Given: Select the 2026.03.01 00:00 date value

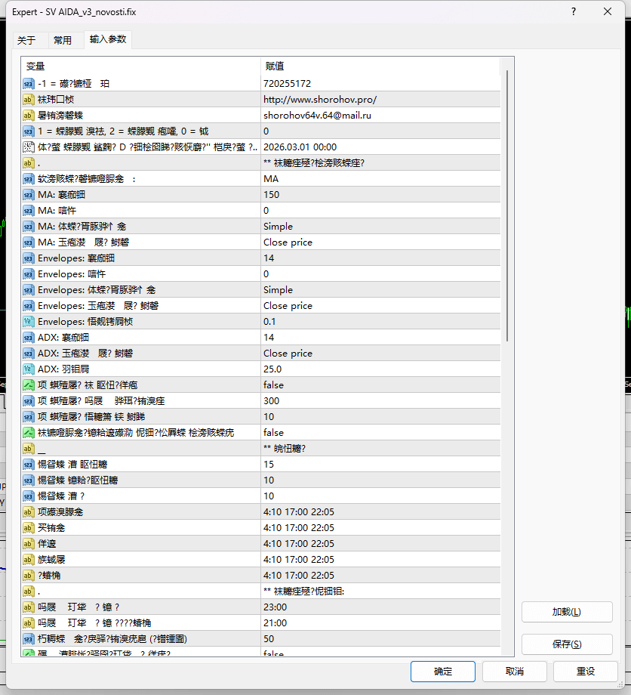Looking at the screenshot, I should coord(381,147).
